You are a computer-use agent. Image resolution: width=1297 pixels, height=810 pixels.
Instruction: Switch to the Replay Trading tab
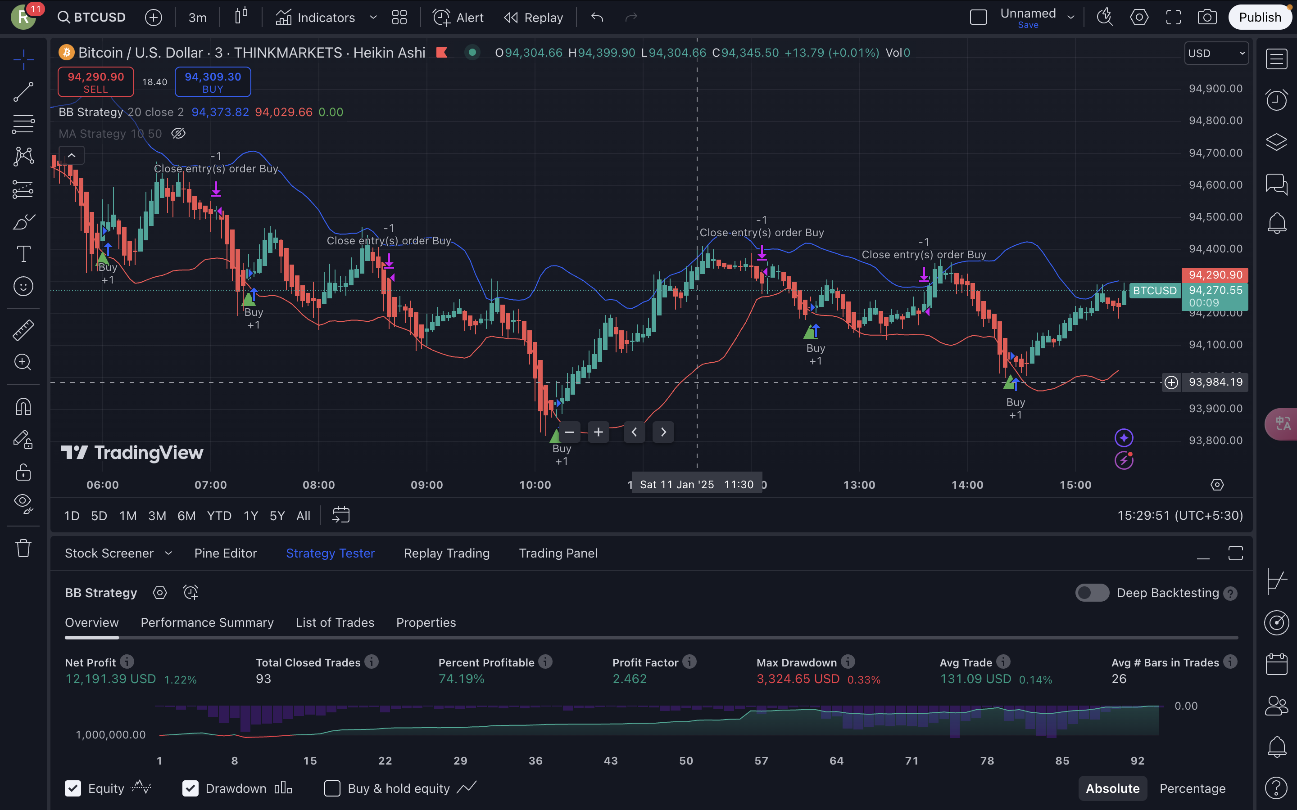coord(446,553)
